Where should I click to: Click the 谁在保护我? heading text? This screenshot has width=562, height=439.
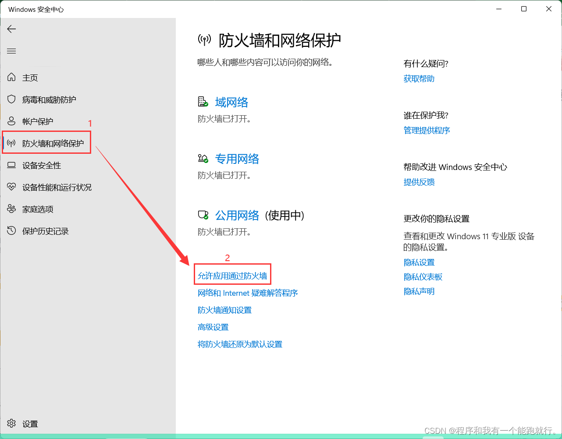[426, 115]
